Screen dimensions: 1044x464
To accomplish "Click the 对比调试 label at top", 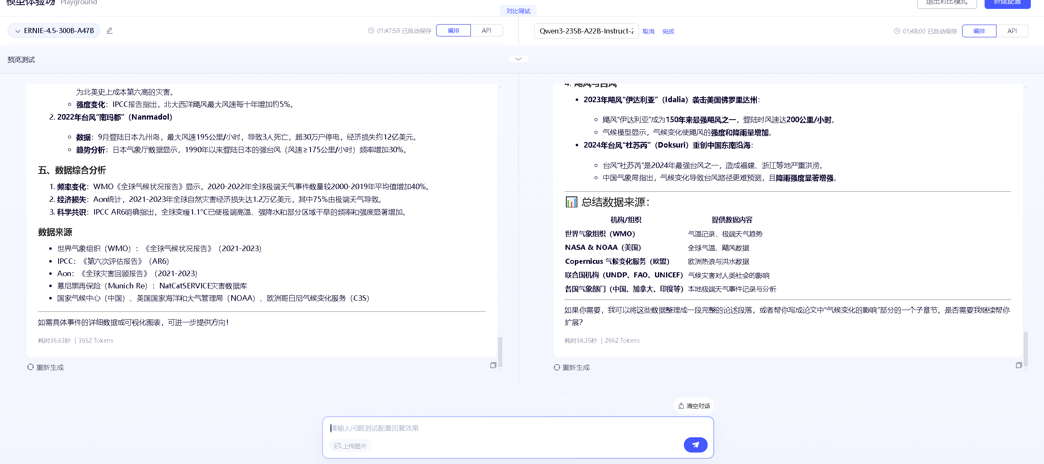I will coord(518,11).
